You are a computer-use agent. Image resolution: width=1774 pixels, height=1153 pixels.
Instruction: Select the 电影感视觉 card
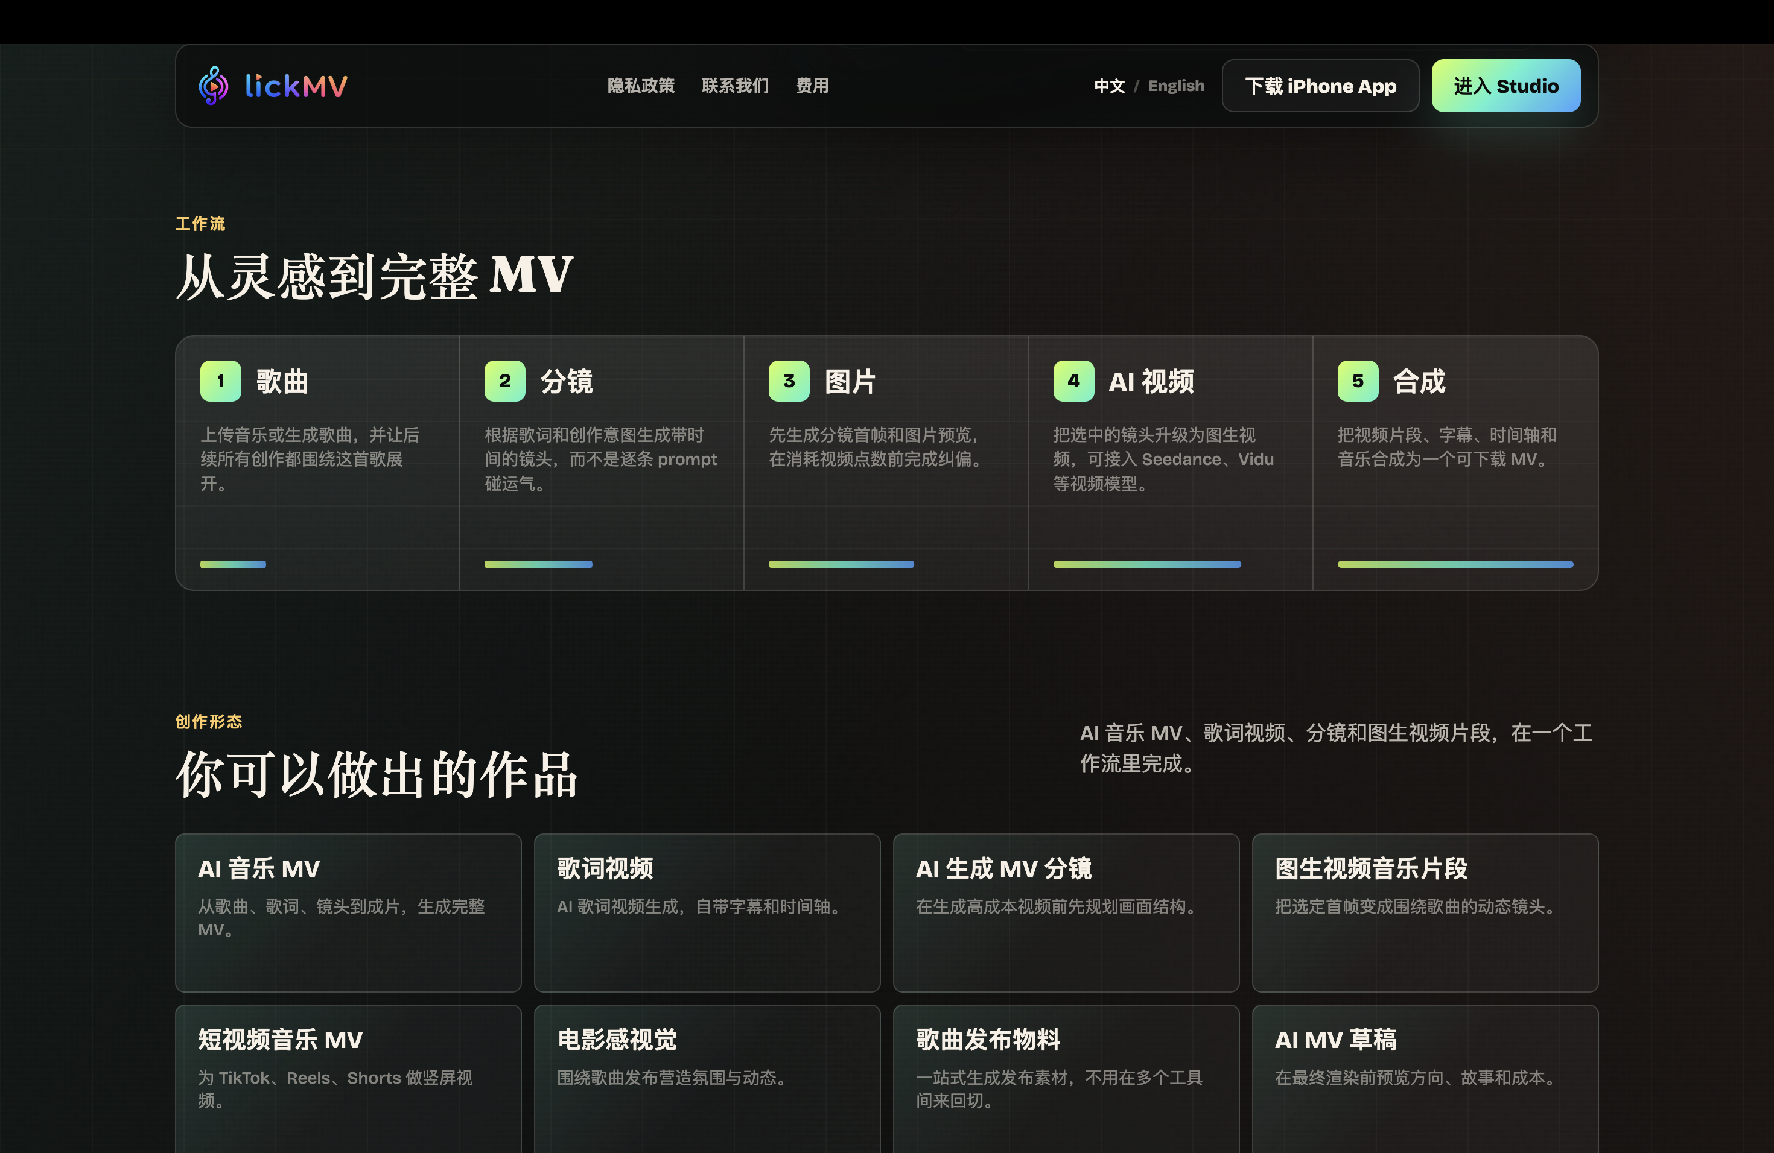(707, 1079)
